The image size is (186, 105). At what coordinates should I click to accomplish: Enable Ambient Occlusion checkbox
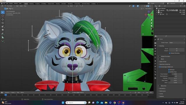(160, 56)
